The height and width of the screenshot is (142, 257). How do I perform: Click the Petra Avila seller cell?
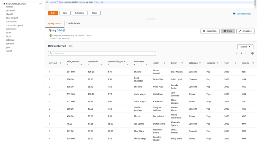click(158, 87)
